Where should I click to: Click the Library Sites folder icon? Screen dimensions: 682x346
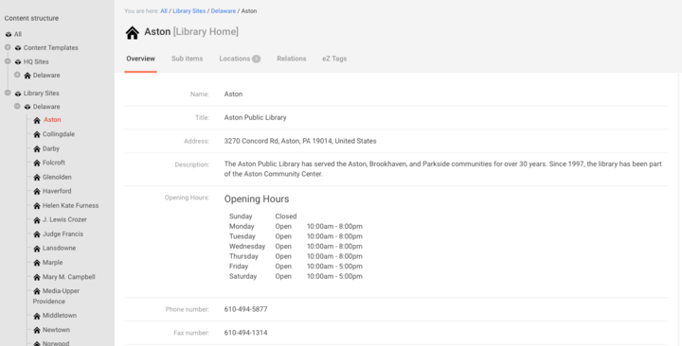click(18, 94)
